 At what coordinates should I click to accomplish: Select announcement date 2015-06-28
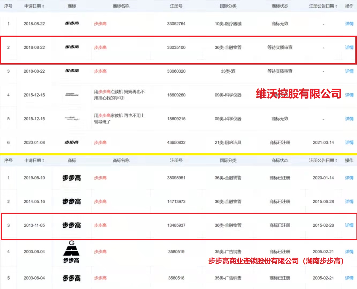[x=323, y=201]
